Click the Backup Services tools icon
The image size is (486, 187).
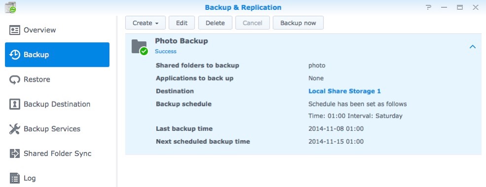[x=15, y=129]
